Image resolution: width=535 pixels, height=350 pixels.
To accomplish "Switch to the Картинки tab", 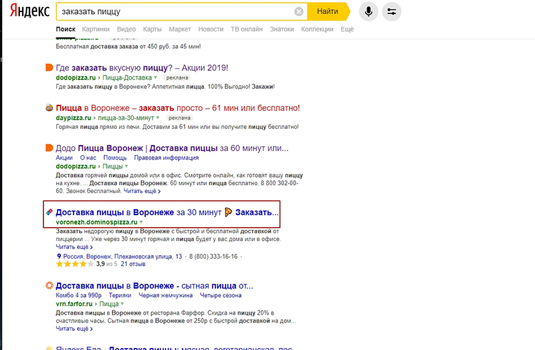I will pyautogui.click(x=96, y=29).
